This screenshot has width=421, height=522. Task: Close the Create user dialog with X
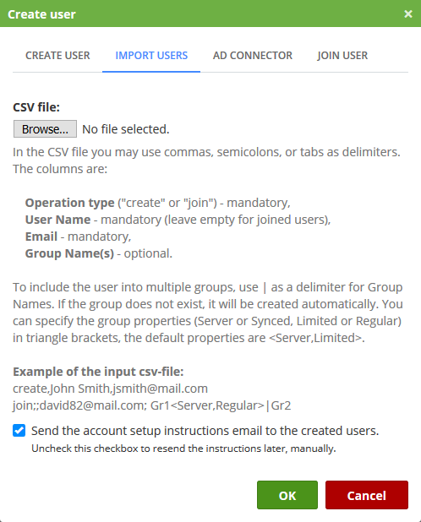click(x=408, y=14)
